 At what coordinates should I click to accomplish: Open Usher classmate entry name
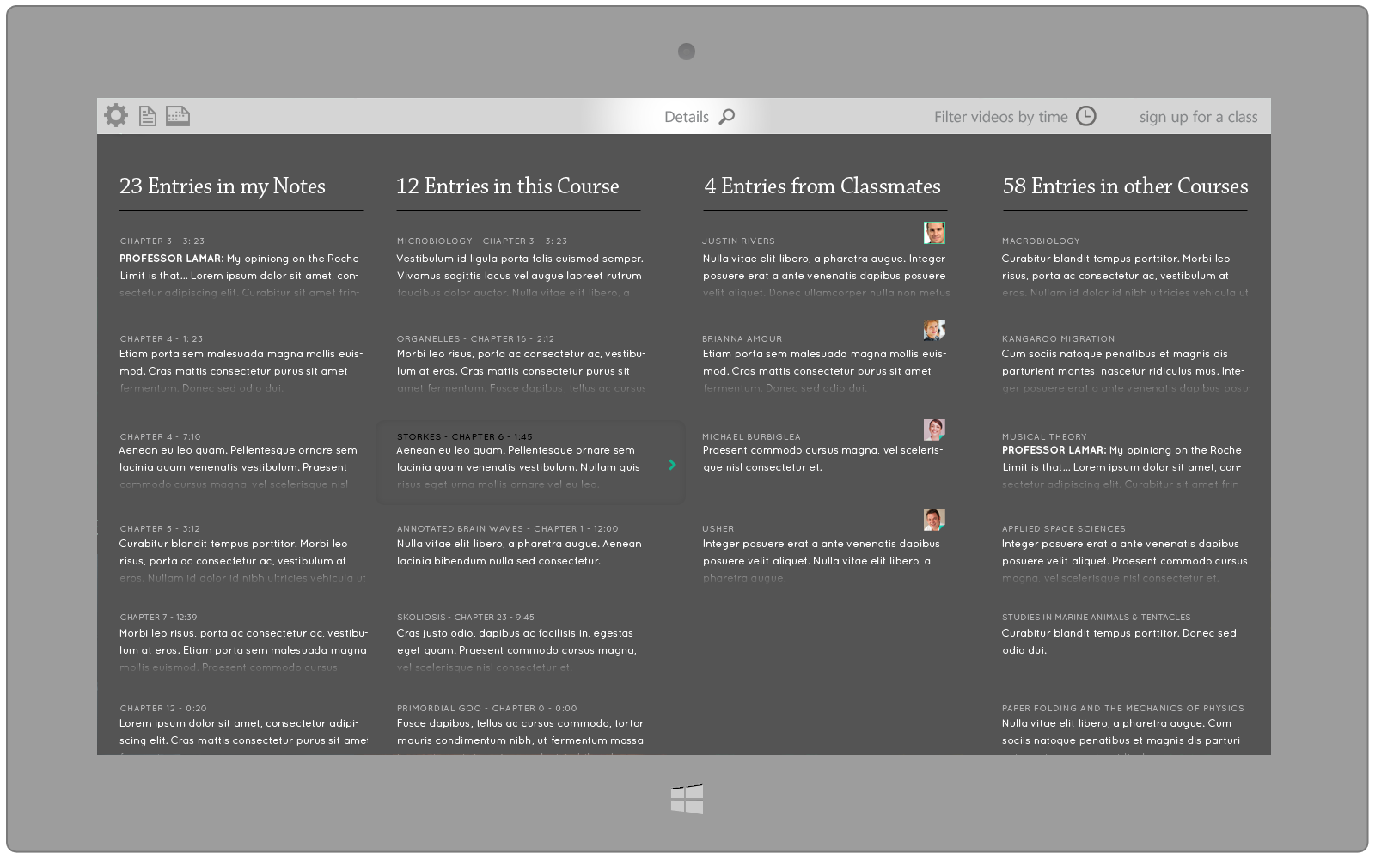tap(718, 529)
